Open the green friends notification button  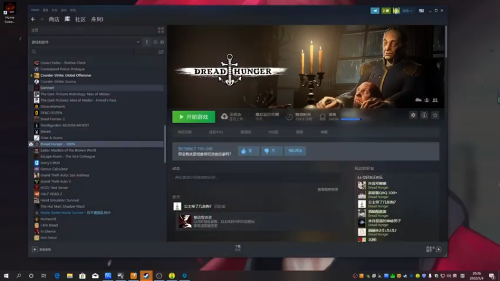coord(386,11)
